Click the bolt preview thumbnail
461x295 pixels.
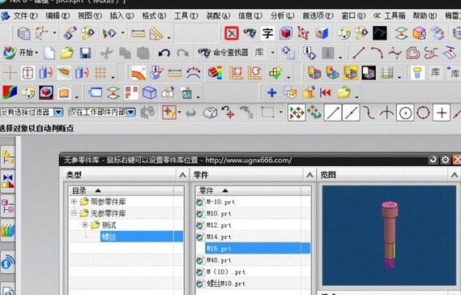389,235
